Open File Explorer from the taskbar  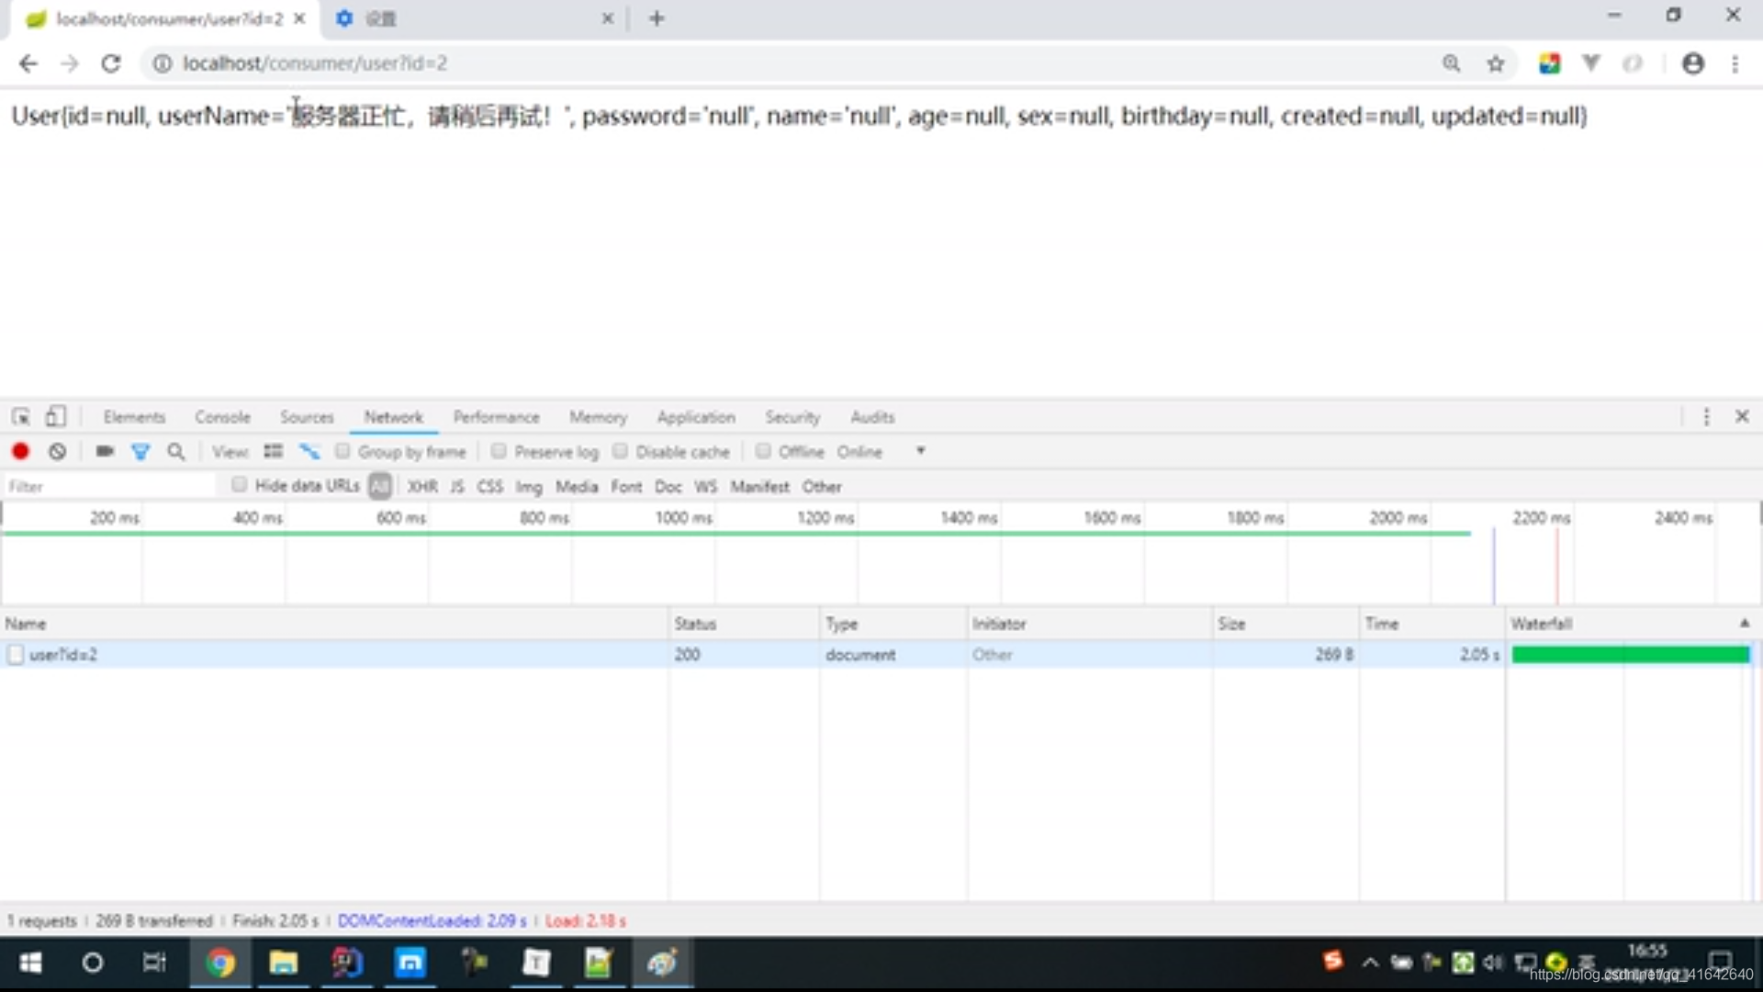click(283, 963)
